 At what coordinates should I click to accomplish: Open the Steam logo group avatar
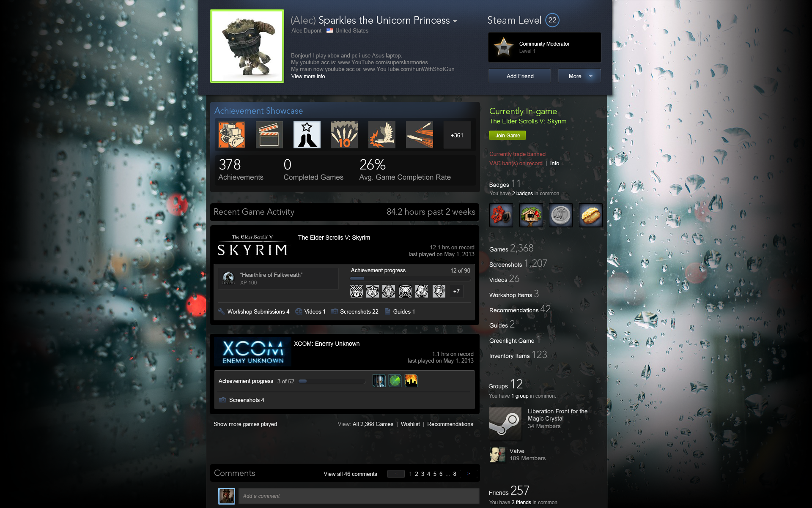(505, 423)
